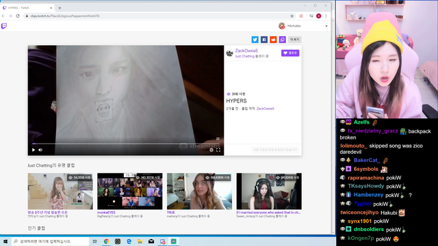The image size is (438, 246).
Task: Open the OBS icon on the taskbar
Action: (118, 241)
